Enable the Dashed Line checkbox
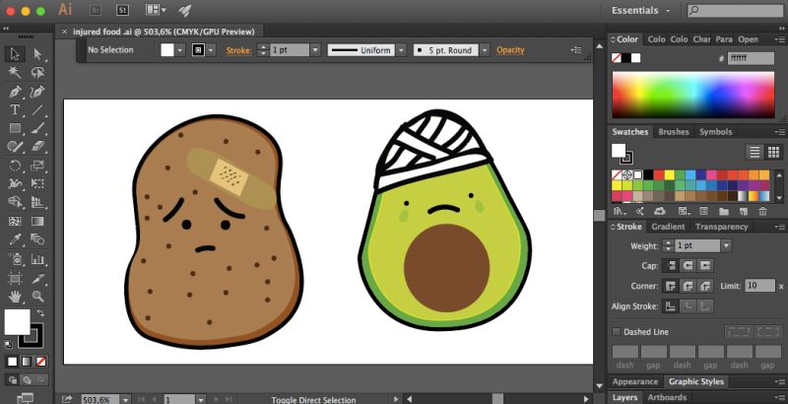The width and height of the screenshot is (788, 404). click(617, 332)
